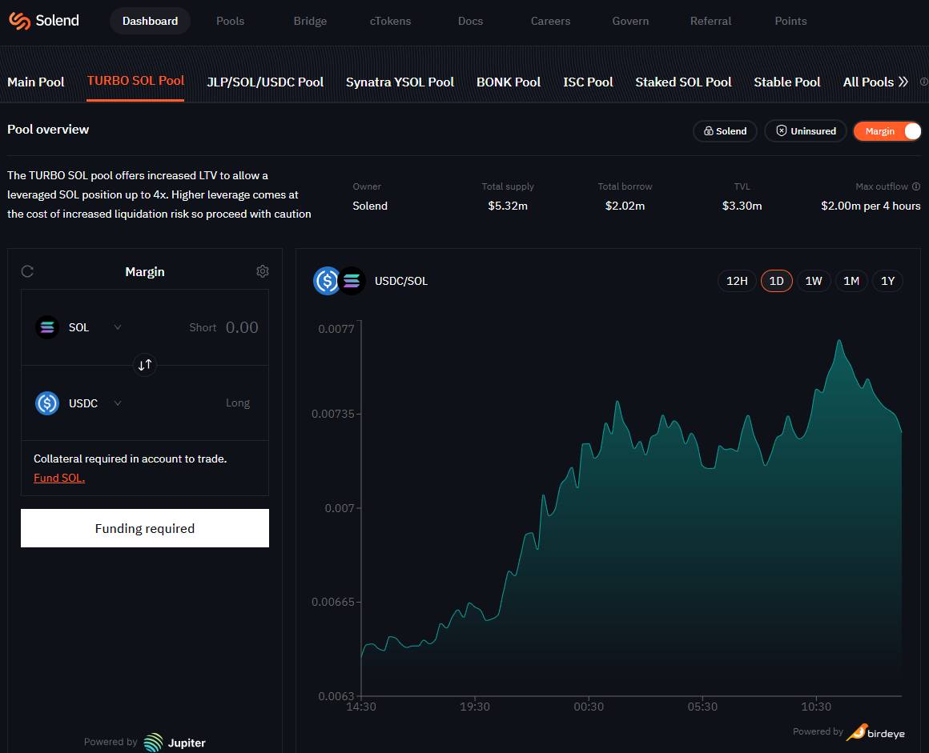The height and width of the screenshot is (753, 929).
Task: Open the USDC token dropdown
Action: tap(117, 403)
